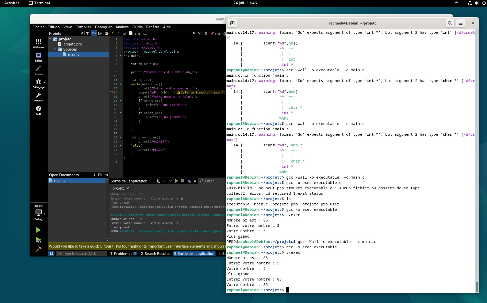The height and width of the screenshot is (303, 487).
Task: Click Activités in the top bar
Action: 12,3
